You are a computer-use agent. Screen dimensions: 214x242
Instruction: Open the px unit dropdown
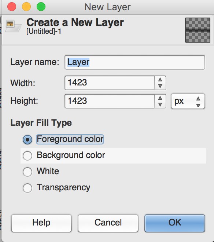pos(188,101)
